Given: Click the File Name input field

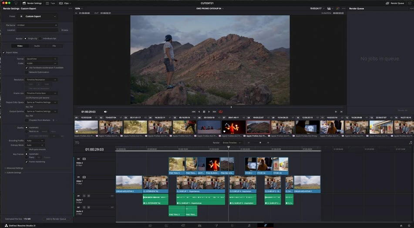Looking at the screenshot, I should pyautogui.click(x=37, y=25).
